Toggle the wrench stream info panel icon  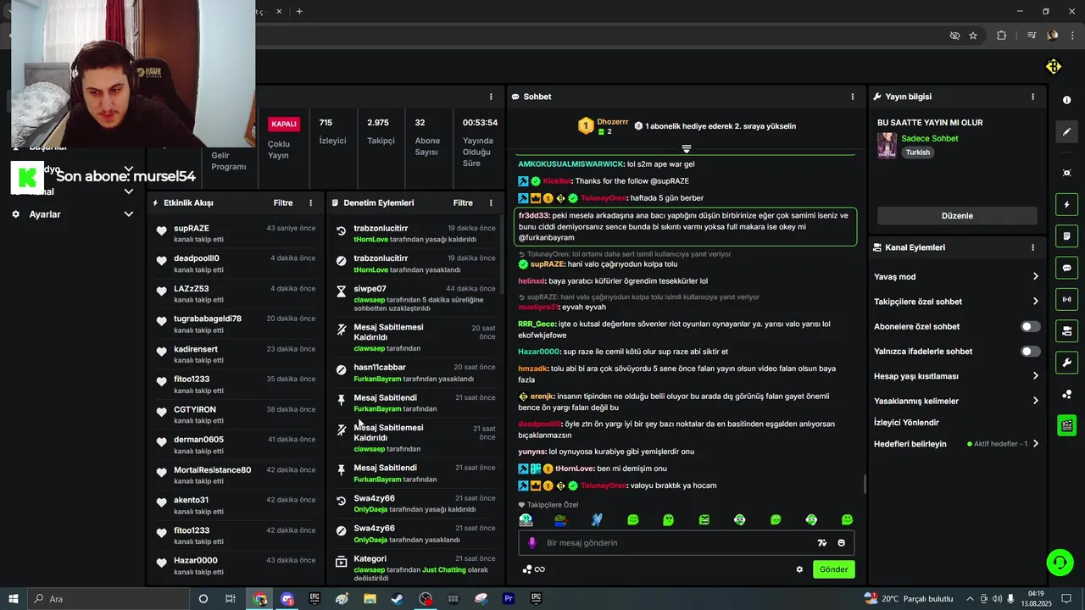click(x=1066, y=363)
